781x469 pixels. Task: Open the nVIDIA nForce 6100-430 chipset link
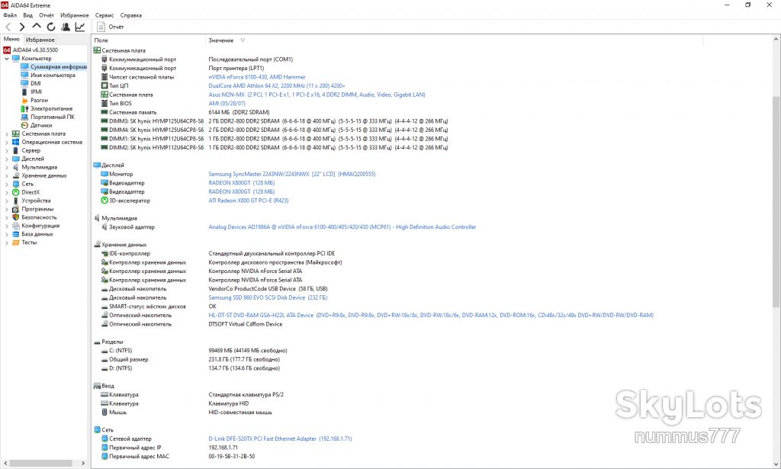[x=257, y=77]
